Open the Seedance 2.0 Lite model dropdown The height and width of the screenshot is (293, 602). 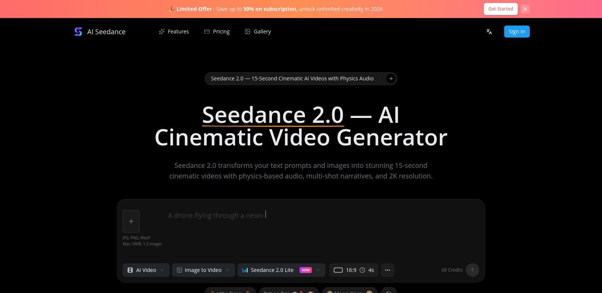[x=281, y=270]
